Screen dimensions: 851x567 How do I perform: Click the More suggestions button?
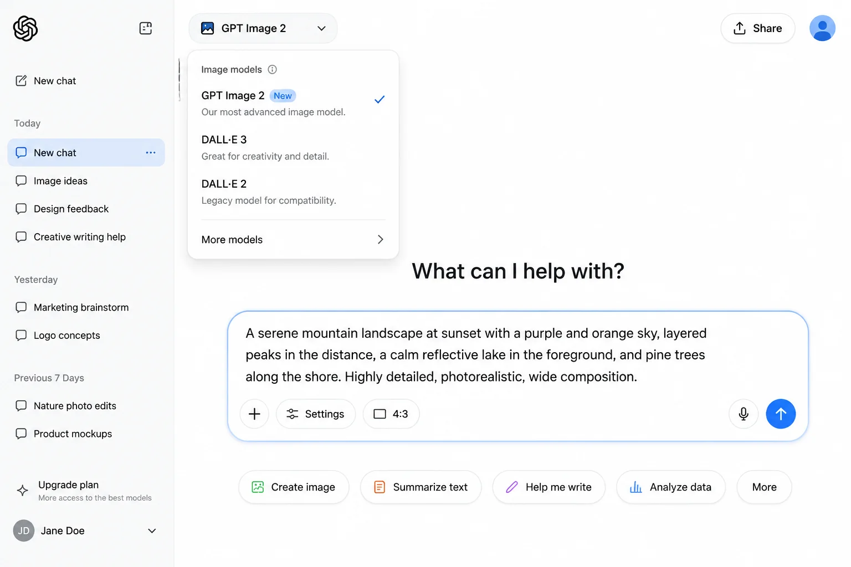[765, 487]
